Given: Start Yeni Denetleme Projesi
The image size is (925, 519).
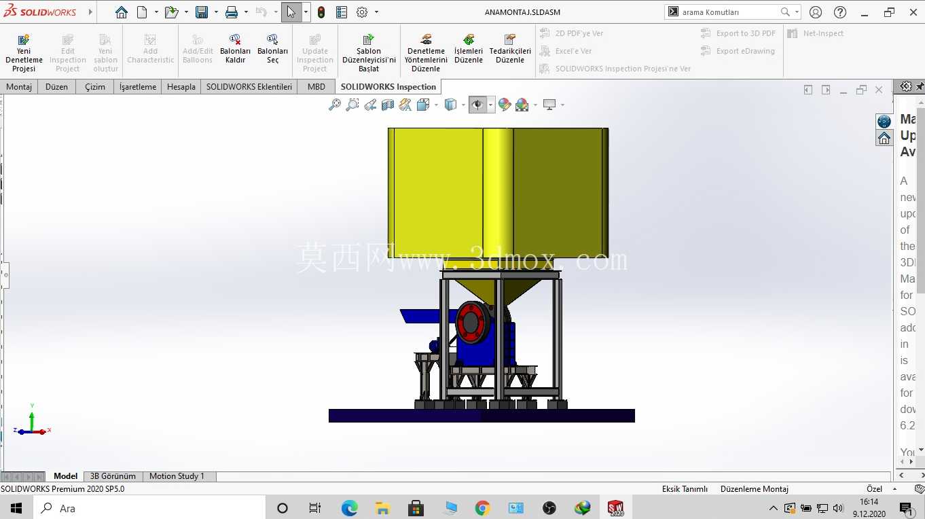Looking at the screenshot, I should coord(24,53).
